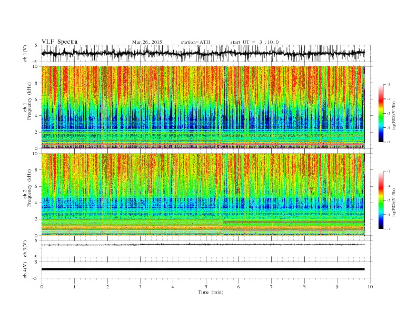
Task: Click the ch.1 color bar "log(PSD)(V²/Hz)" label
Action: coord(394,116)
